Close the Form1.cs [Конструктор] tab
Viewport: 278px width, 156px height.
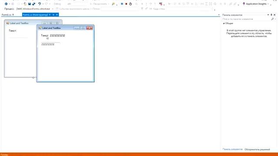pos(57,15)
